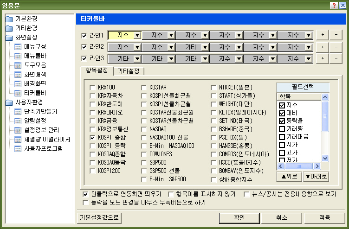Click the help question mark icon
This screenshot has width=349, height=229.
[x=334, y=5]
